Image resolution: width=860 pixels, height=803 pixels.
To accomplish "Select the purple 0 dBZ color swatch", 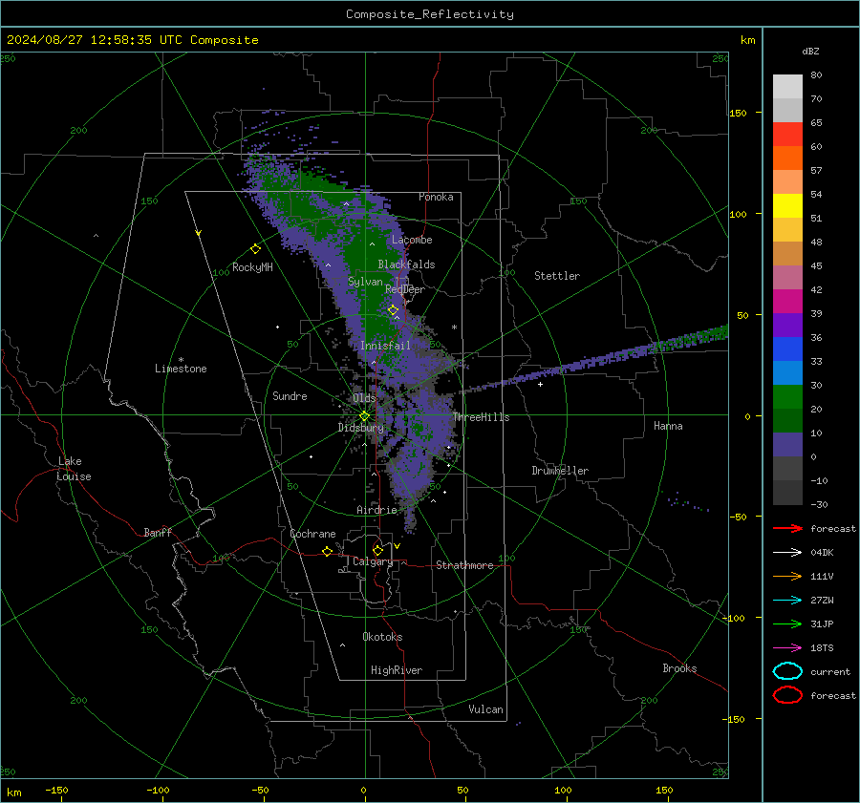I will 787,444.
